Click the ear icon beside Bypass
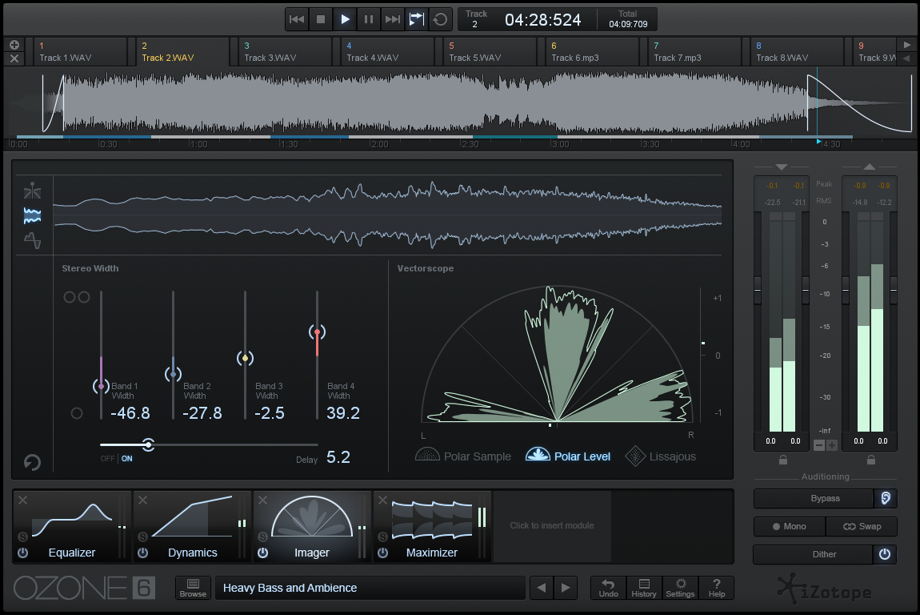The width and height of the screenshot is (920, 615). pos(885,498)
